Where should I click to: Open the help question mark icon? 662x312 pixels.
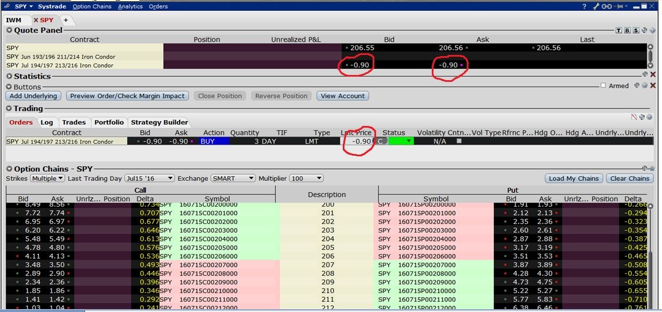(584, 6)
